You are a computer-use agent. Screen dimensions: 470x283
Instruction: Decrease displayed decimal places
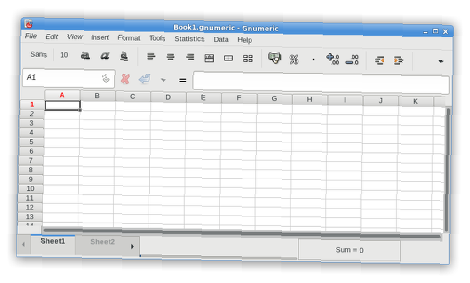[352, 60]
